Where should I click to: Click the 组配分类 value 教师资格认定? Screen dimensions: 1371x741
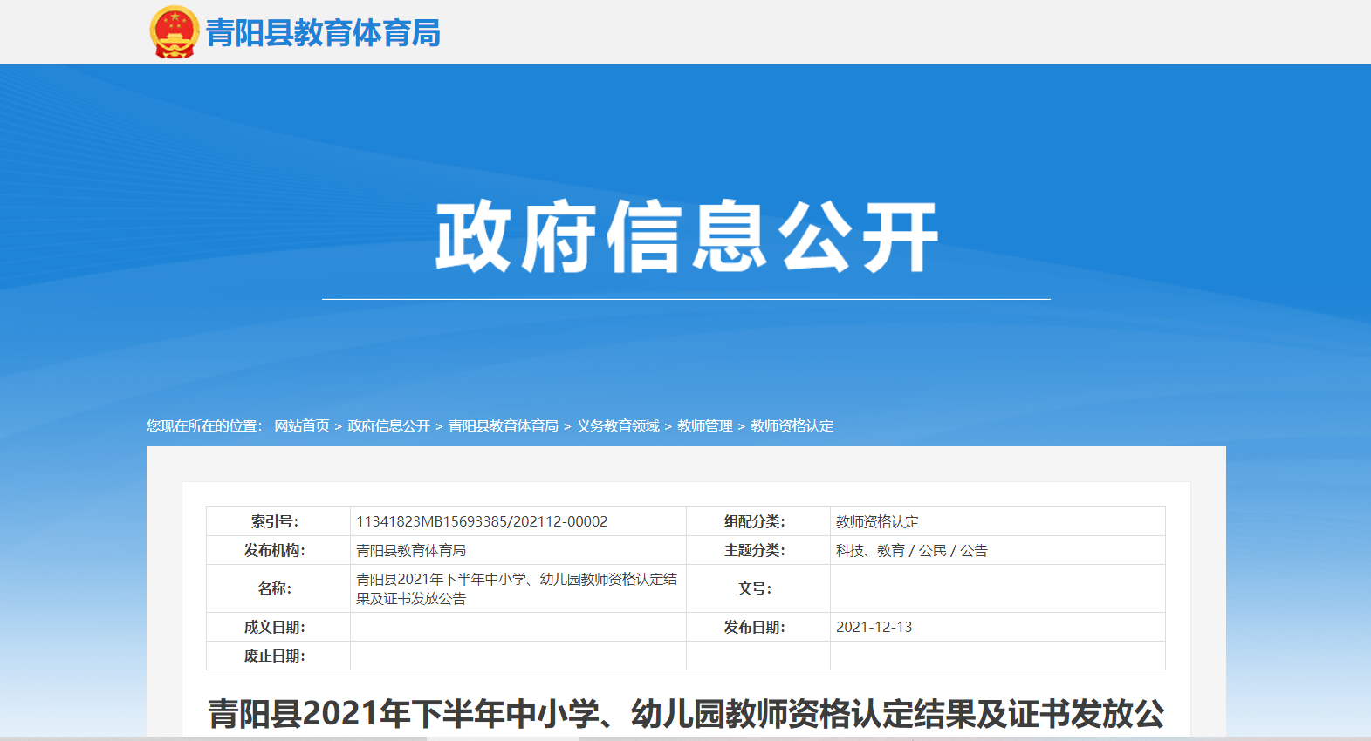pyautogui.click(x=877, y=521)
